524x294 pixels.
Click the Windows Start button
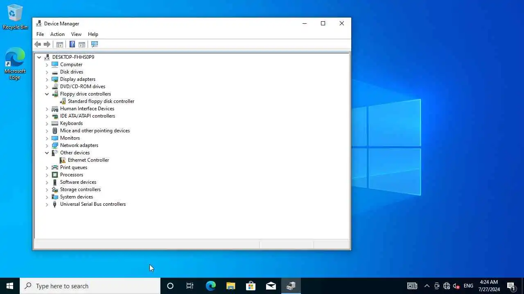click(x=10, y=286)
